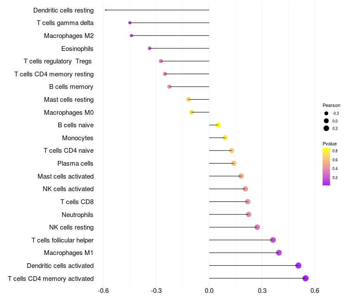Select the Dendritic cells activated data point
Image resolution: width=345 pixels, height=302 pixels.
click(298, 266)
